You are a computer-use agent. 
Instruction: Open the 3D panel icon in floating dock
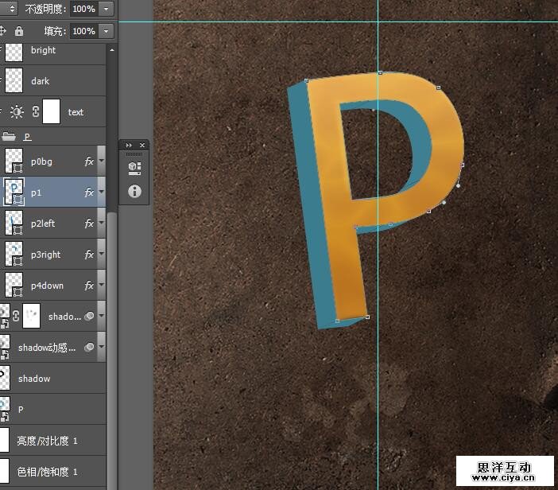[134, 167]
